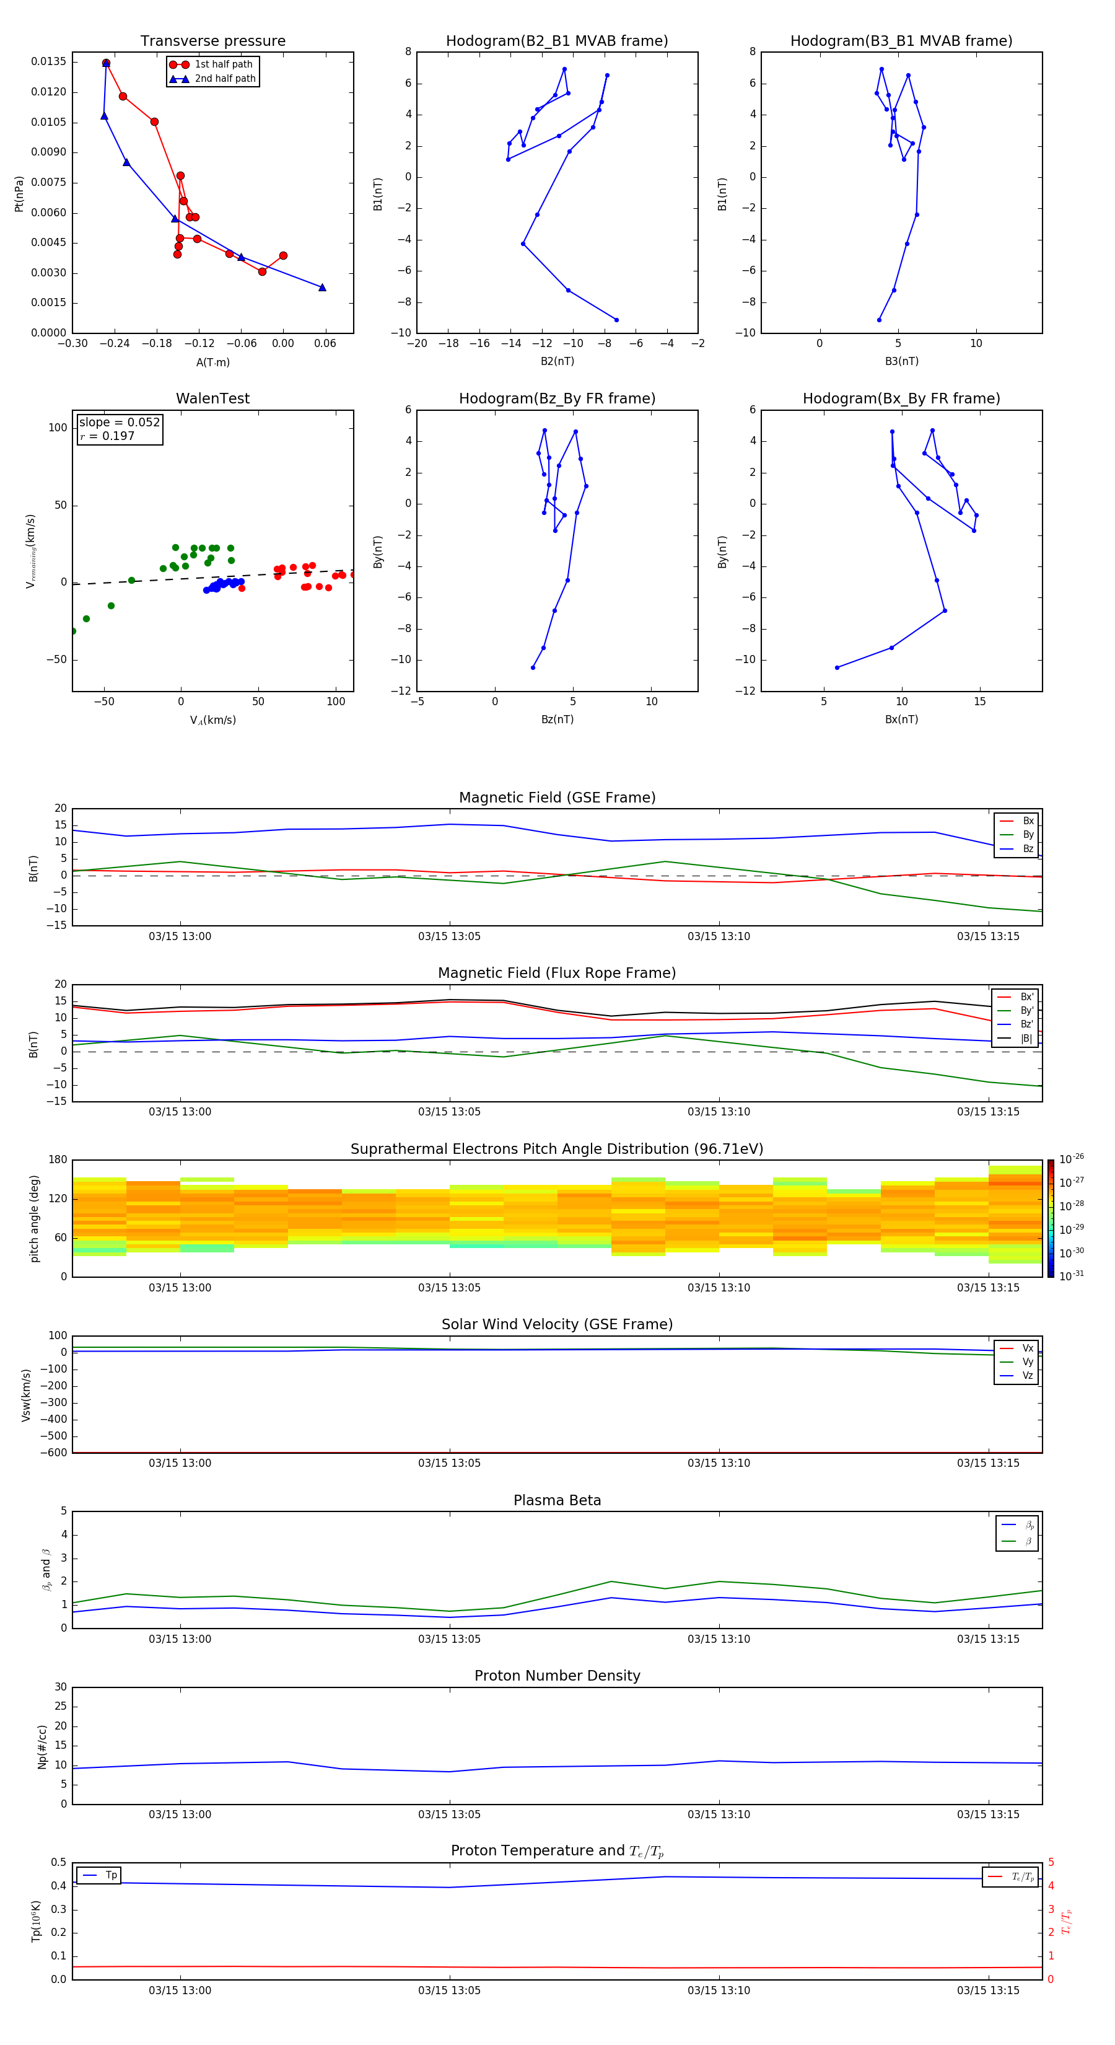The image size is (1115, 2045).
Task: Click the 'Hodogram(Bx_By FR frame)' title
Action: (x=901, y=398)
